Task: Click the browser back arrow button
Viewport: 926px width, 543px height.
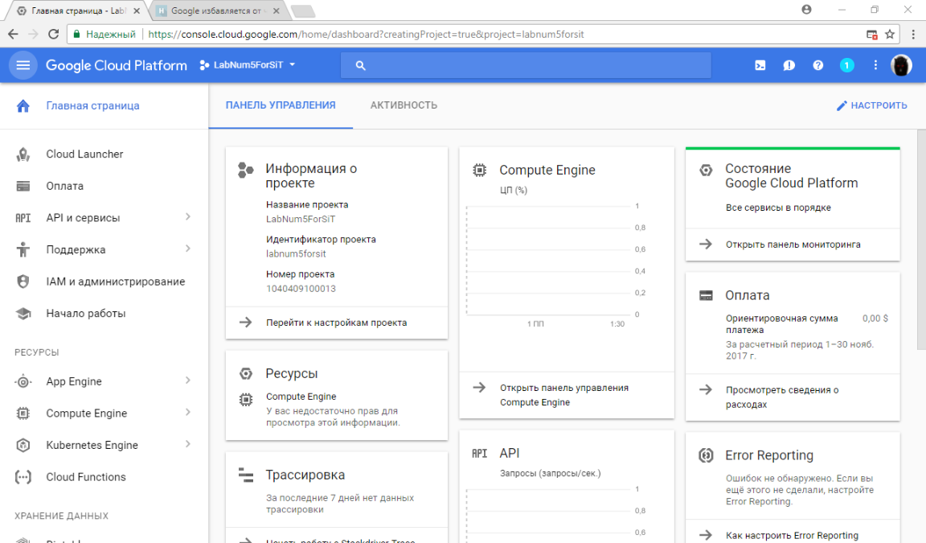Action: click(x=12, y=35)
